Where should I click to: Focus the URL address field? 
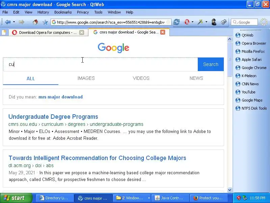click(x=111, y=22)
